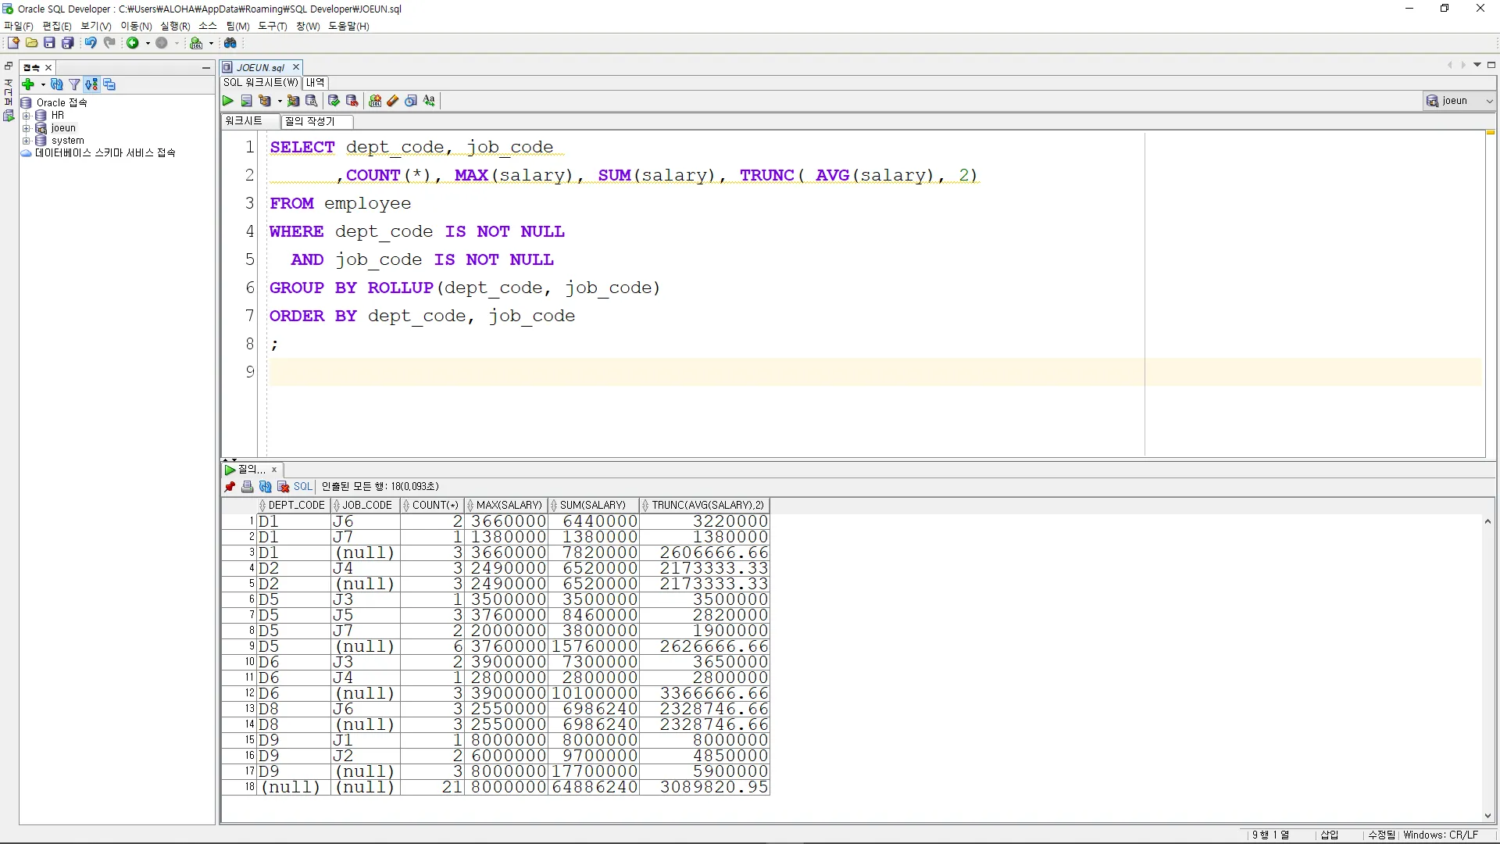Click the DEPT_CODE column header
The height and width of the screenshot is (844, 1500).
pos(296,506)
